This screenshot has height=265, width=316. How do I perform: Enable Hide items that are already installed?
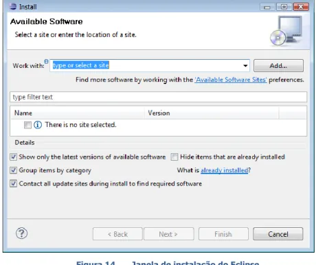(174, 157)
